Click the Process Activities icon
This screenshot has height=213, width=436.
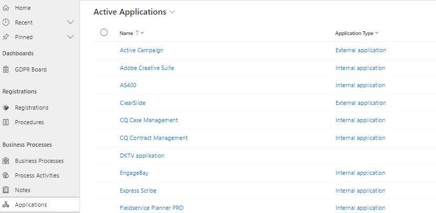[x=6, y=175]
